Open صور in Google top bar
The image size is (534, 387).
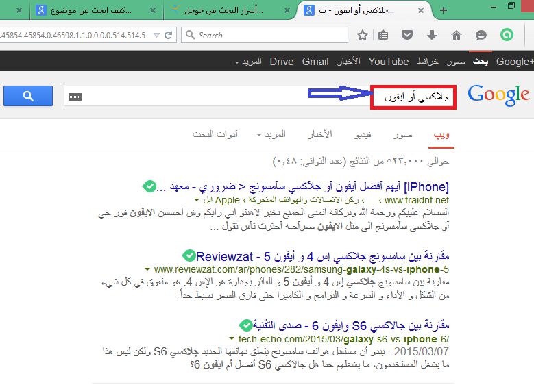coord(456,61)
